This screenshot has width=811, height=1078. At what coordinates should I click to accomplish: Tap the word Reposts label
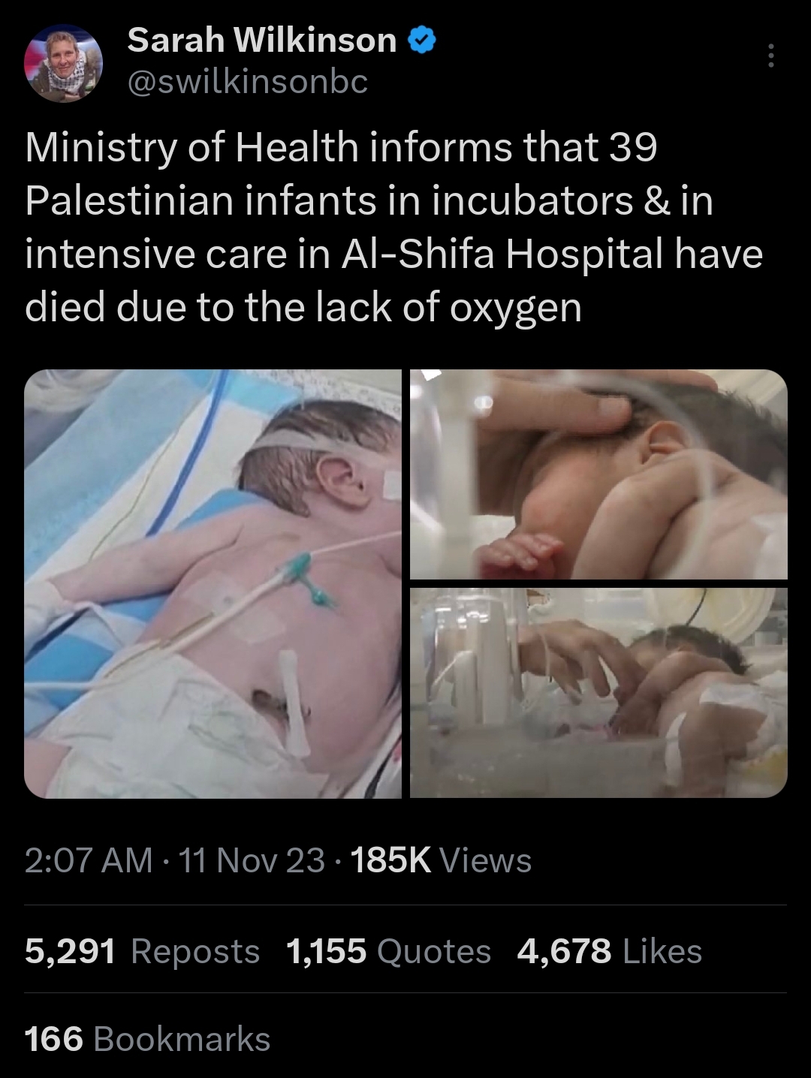195,951
